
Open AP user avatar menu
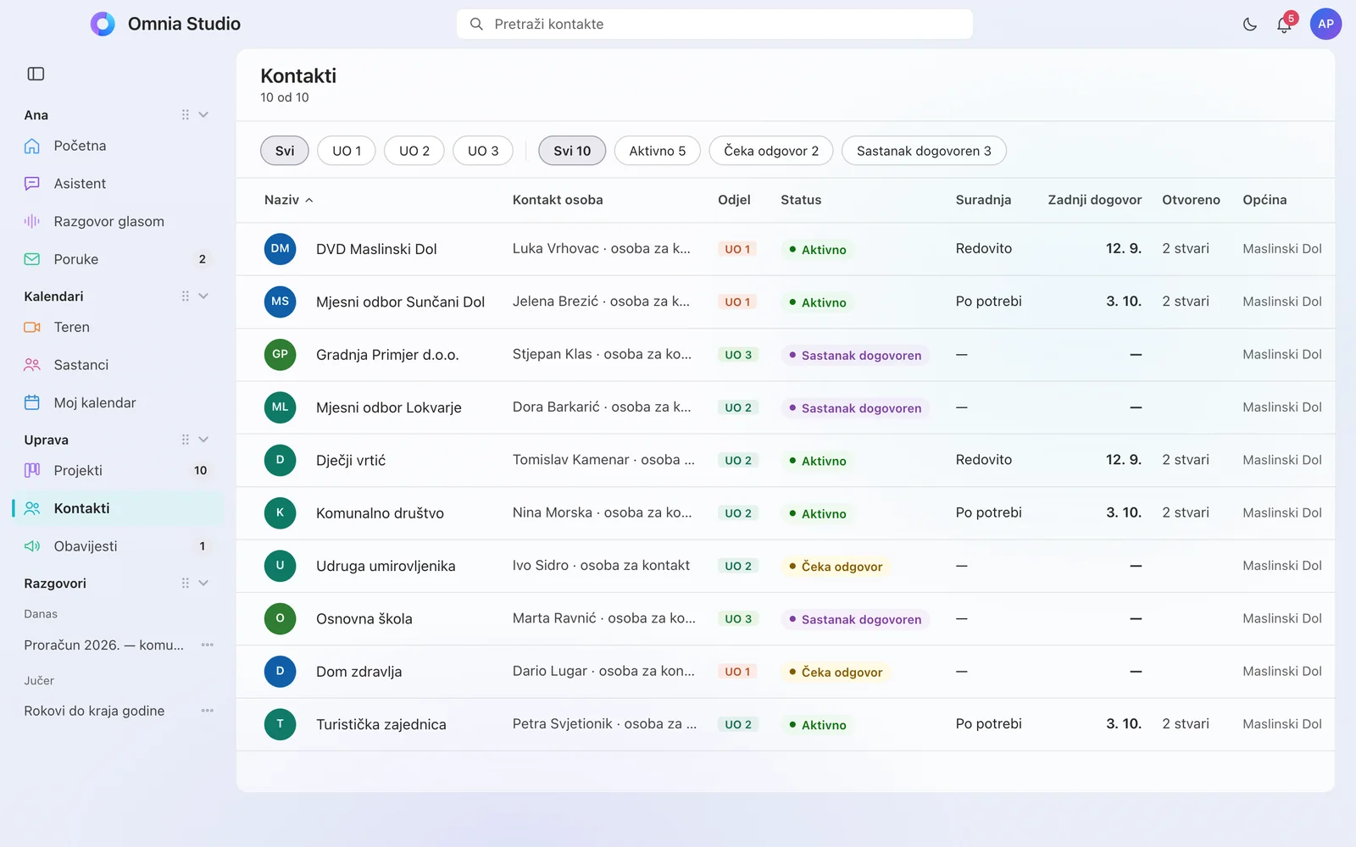(x=1325, y=24)
